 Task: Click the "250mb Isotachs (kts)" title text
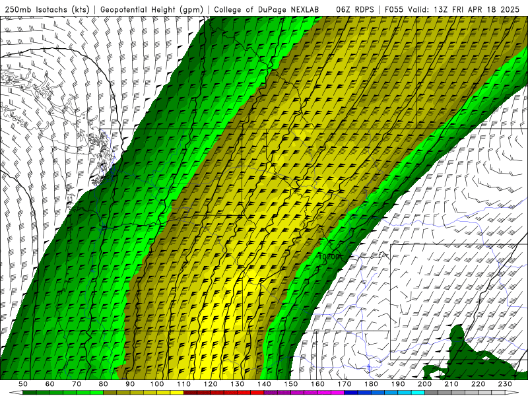47,9
